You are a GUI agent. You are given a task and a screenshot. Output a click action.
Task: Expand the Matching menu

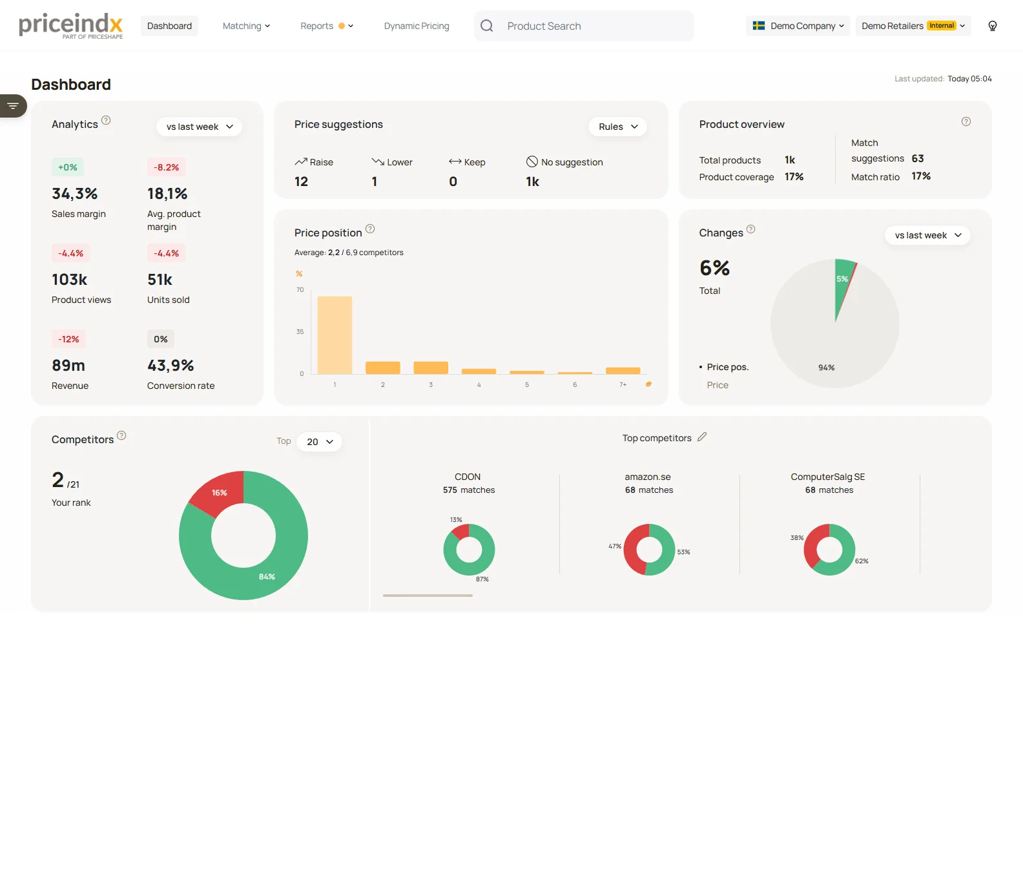246,26
